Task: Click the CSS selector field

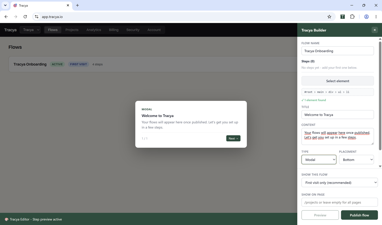Action: click(338, 92)
